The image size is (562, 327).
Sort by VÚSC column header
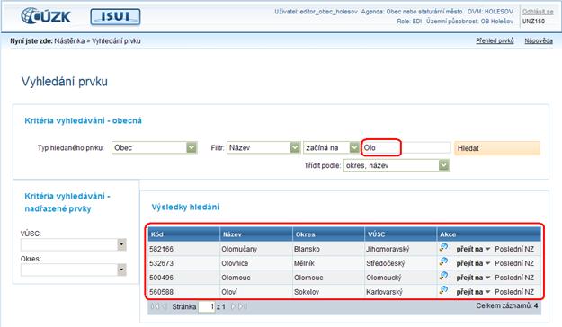coord(401,234)
